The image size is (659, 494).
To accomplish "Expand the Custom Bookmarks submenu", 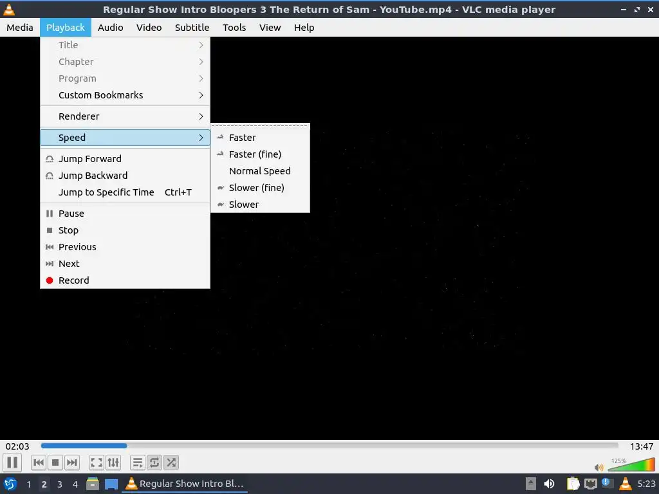I will click(125, 95).
